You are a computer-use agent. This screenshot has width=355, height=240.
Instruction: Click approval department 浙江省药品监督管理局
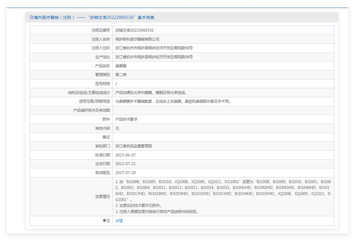134,146
